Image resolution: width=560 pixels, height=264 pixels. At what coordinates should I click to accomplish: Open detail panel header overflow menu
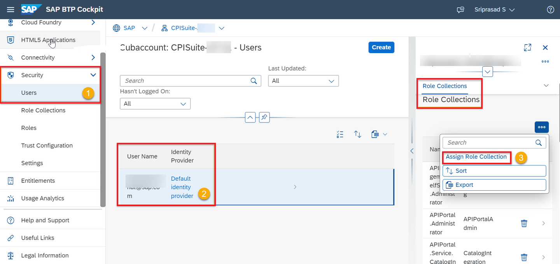click(545, 62)
